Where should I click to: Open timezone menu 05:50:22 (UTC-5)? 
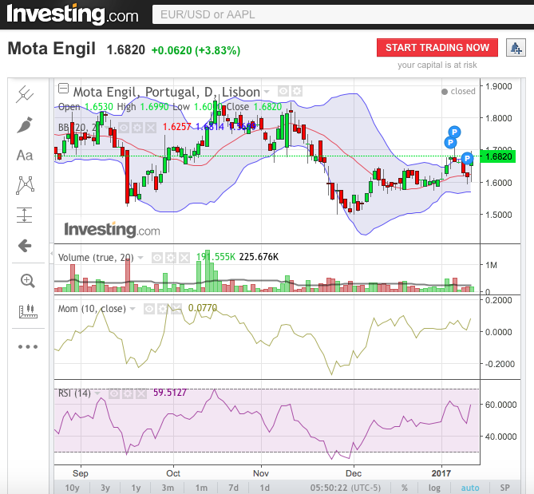pyautogui.click(x=346, y=488)
